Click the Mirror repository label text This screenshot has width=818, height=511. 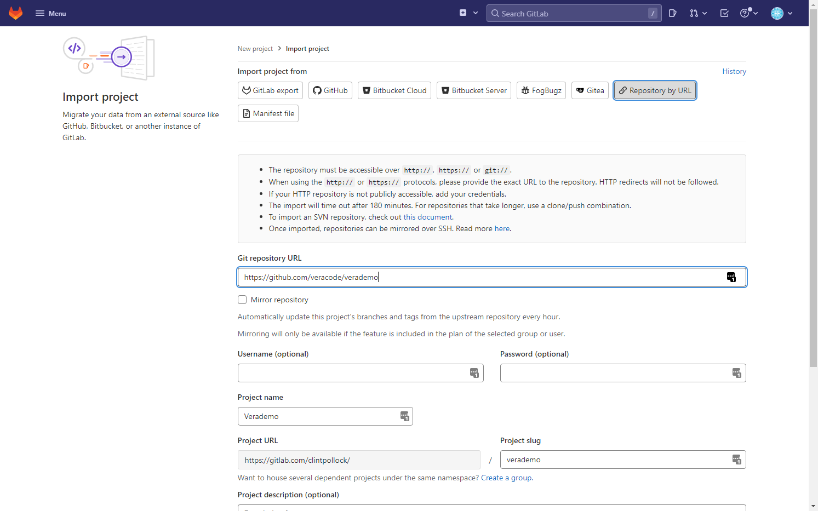(279, 300)
